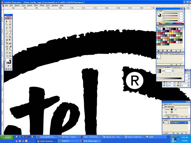Open the Filter menu
The width and height of the screenshot is (191, 143).
click(x=36, y=5)
